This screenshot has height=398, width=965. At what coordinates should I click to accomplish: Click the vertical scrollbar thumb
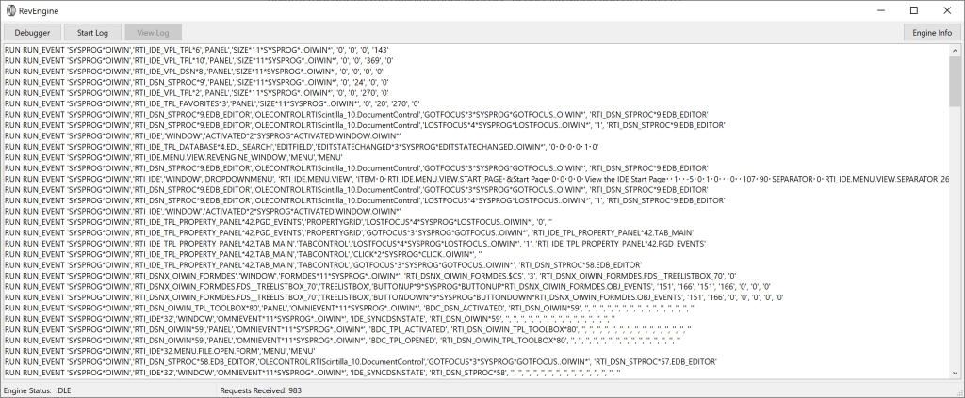(954, 80)
